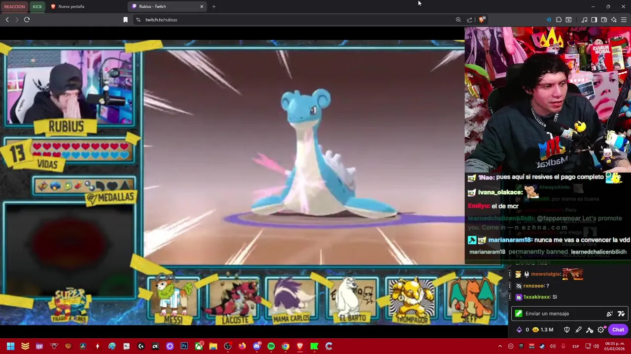This screenshot has height=354, width=631.
Task: Open Discord from the taskbar
Action: [256, 346]
